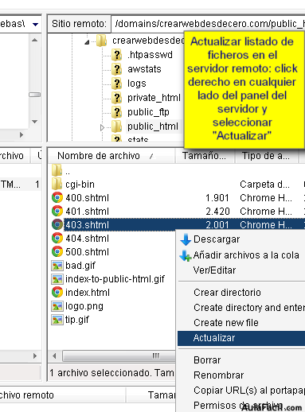The width and height of the screenshot is (305, 412).
Task: Collapse the crearwebdesdecero tree node
Action: point(87,42)
